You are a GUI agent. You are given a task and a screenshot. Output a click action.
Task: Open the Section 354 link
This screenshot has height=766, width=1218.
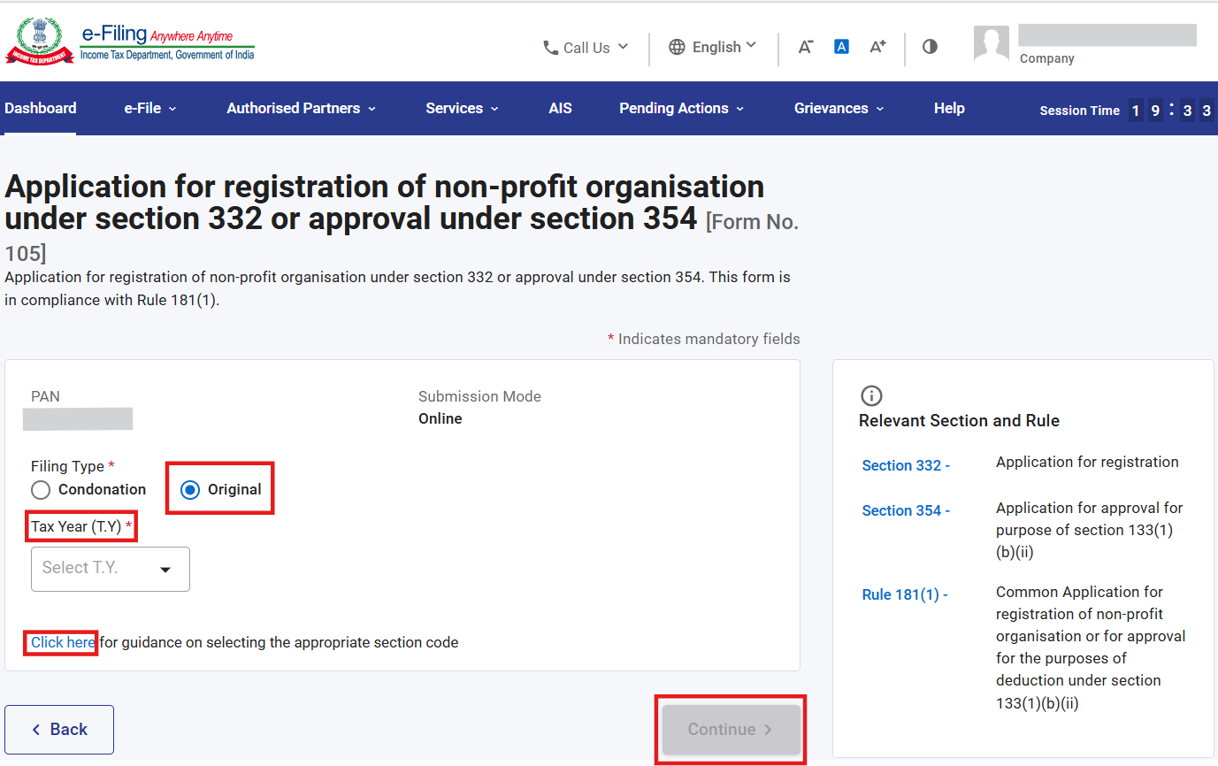[906, 510]
